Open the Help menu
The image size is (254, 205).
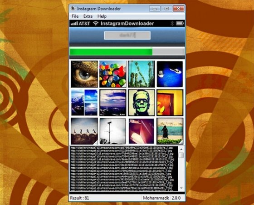point(102,16)
